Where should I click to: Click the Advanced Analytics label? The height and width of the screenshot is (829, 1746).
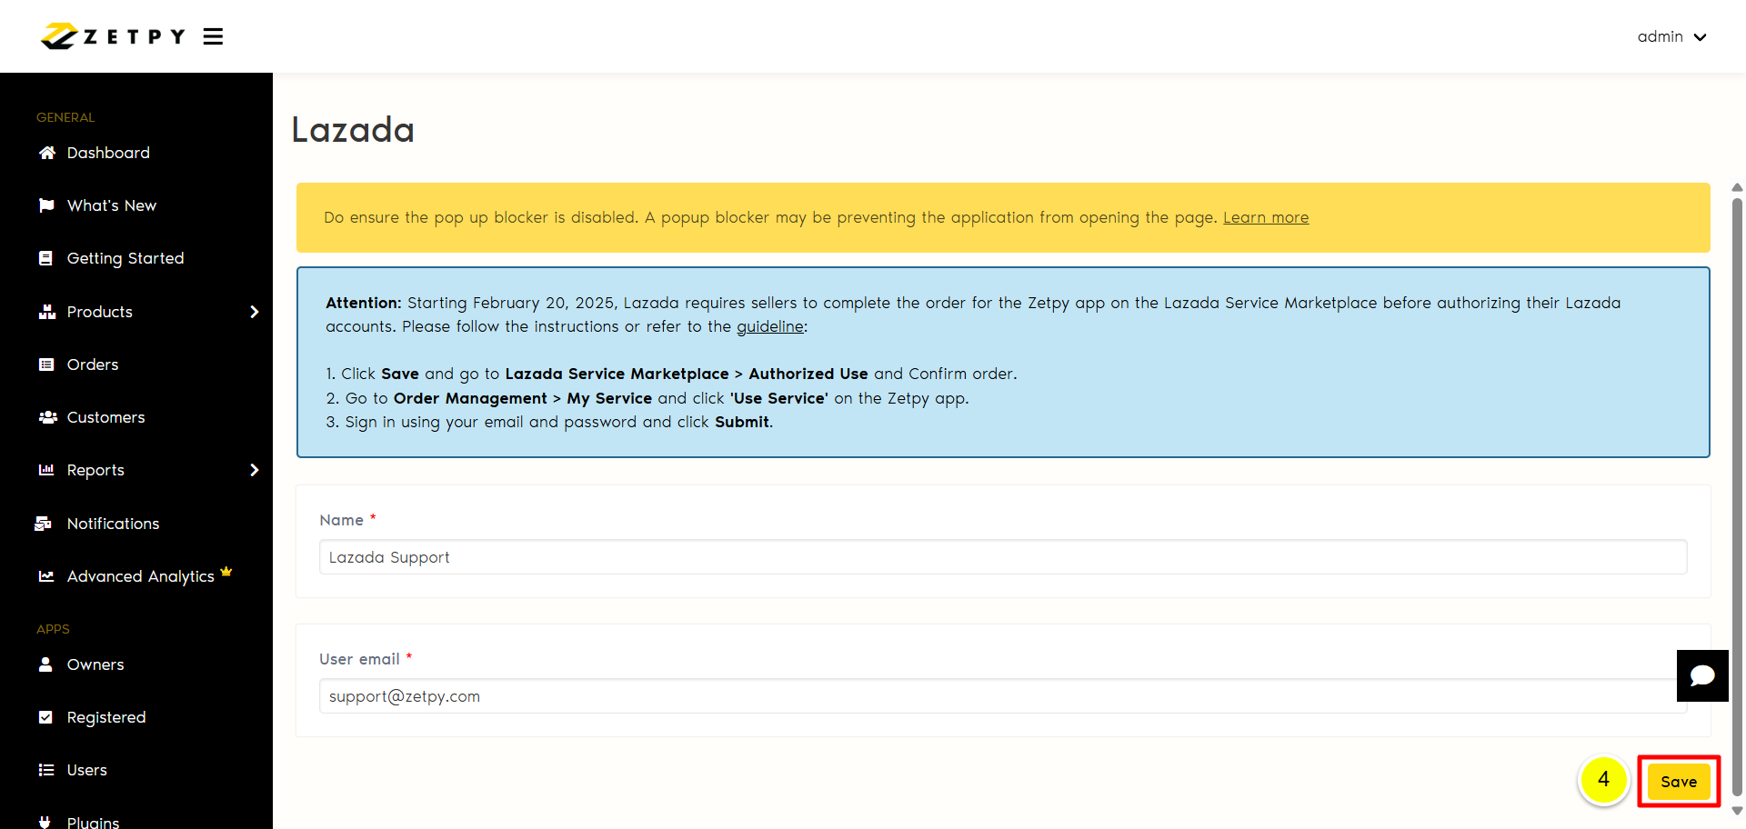click(x=141, y=576)
